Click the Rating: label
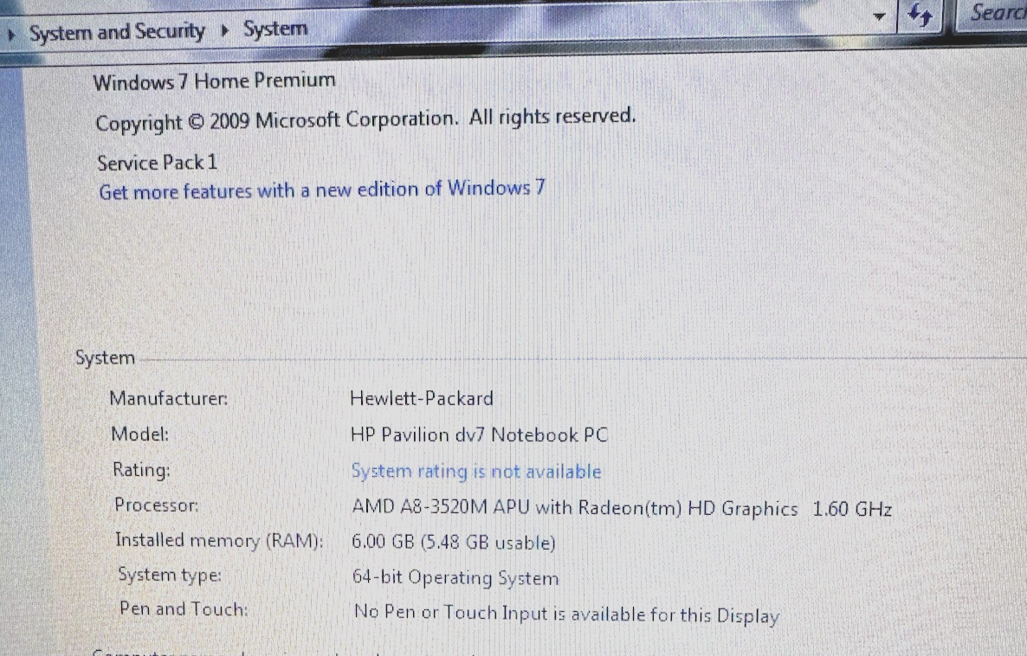Viewport: 1027px width, 656px height. click(x=141, y=469)
